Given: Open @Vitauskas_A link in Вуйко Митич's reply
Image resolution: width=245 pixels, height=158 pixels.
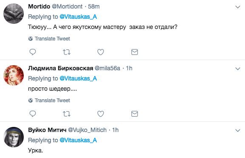Looking at the screenshot, I should 78,140.
